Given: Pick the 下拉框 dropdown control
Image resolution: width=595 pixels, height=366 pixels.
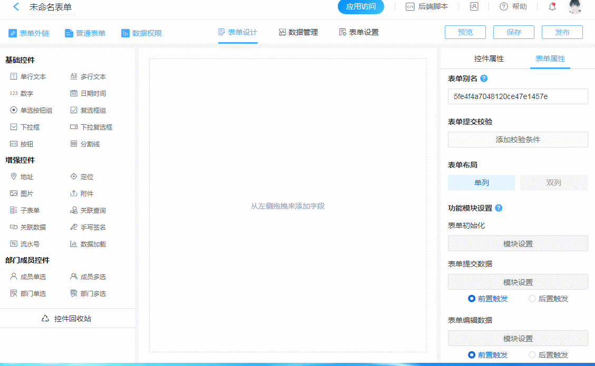Looking at the screenshot, I should (x=25, y=127).
